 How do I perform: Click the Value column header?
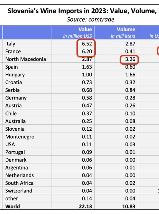tap(73, 33)
